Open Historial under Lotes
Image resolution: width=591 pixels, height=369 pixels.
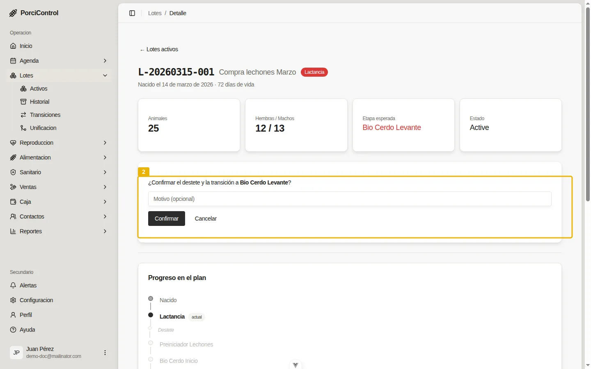click(64, 102)
